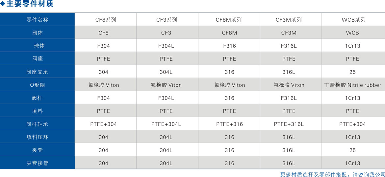Select the O形圈 row label

coord(37,85)
